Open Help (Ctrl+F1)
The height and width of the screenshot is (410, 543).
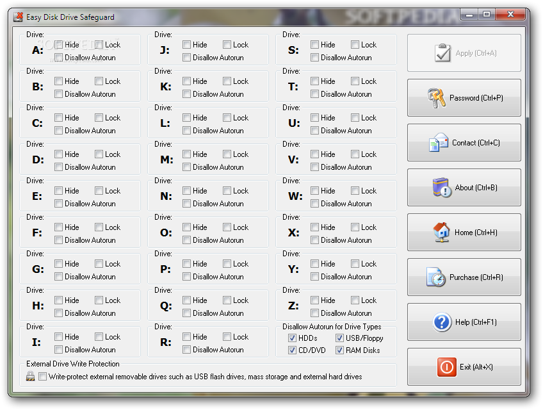click(464, 322)
